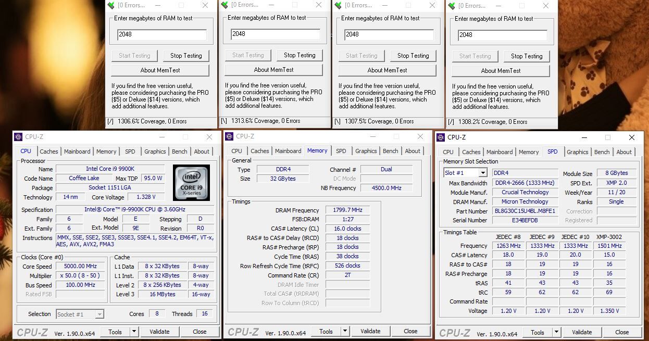This screenshot has width=649, height=341.
Task: Click the MemTest title icon in the 1313.6% coverage window
Action: click(224, 5)
